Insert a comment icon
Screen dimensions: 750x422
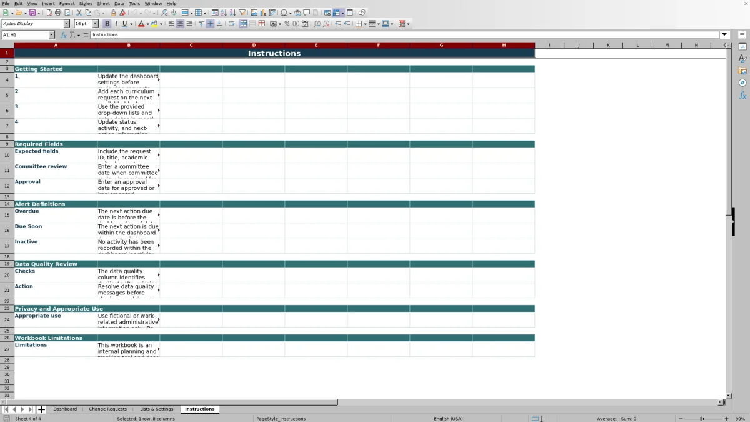[307, 13]
